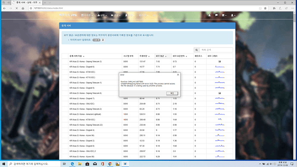Open tab preview chevron
This screenshot has height=167, width=297.
[x=50, y=3]
